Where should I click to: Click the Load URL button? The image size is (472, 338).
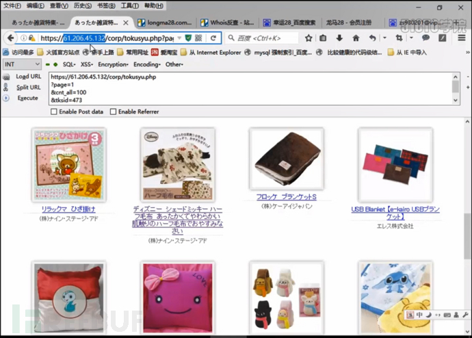(x=29, y=77)
